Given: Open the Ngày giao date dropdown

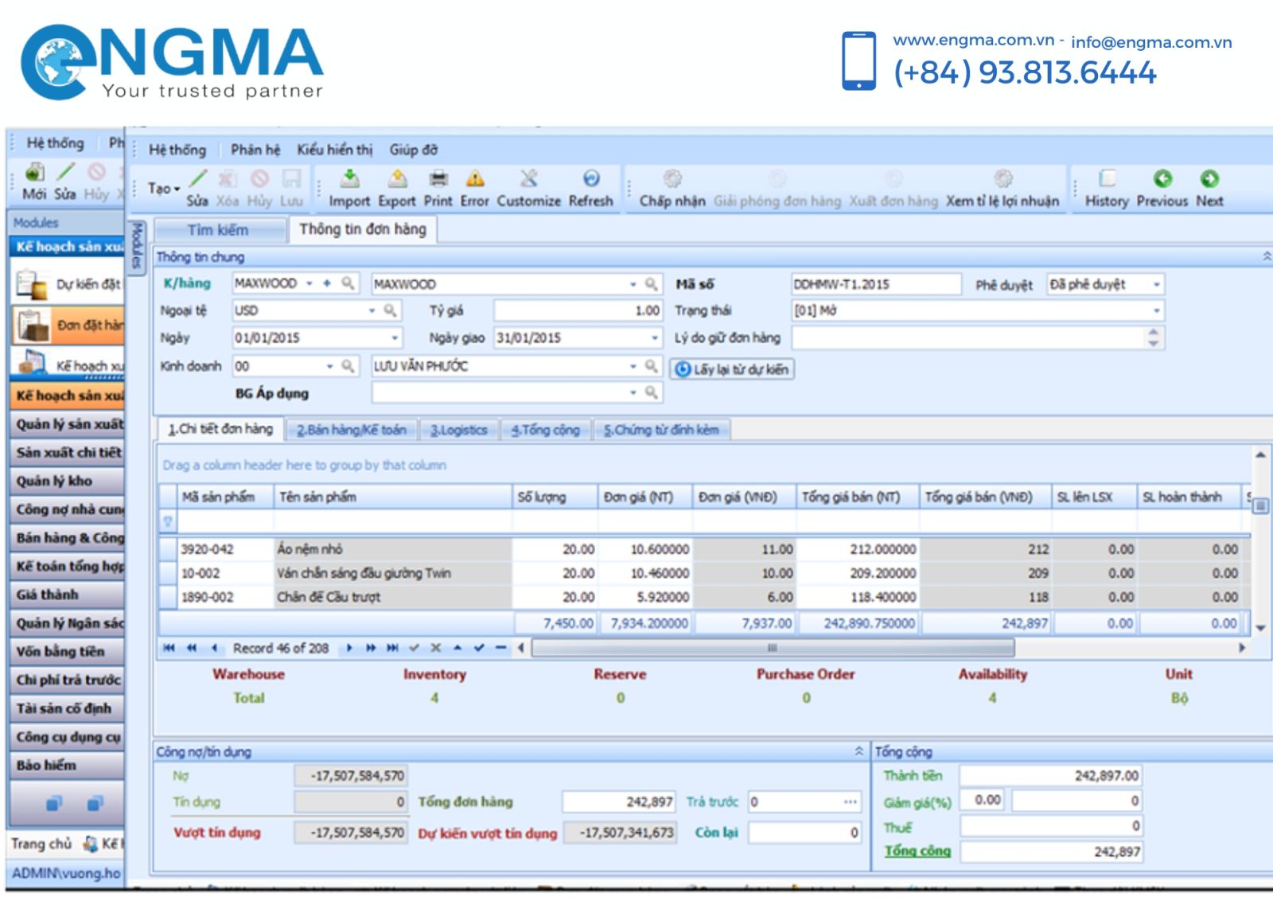Looking at the screenshot, I should pyautogui.click(x=655, y=337).
